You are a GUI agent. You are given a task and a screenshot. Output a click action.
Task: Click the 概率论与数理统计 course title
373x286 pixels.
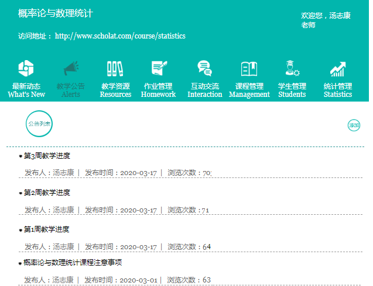pos(56,13)
